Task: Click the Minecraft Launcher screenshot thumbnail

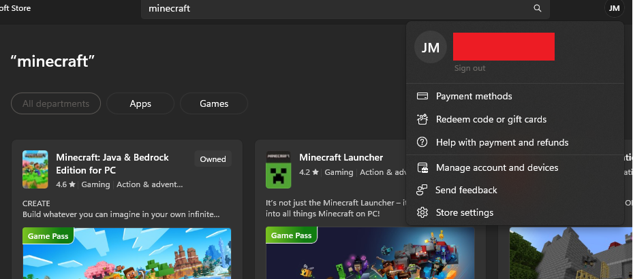Action: tap(370, 253)
